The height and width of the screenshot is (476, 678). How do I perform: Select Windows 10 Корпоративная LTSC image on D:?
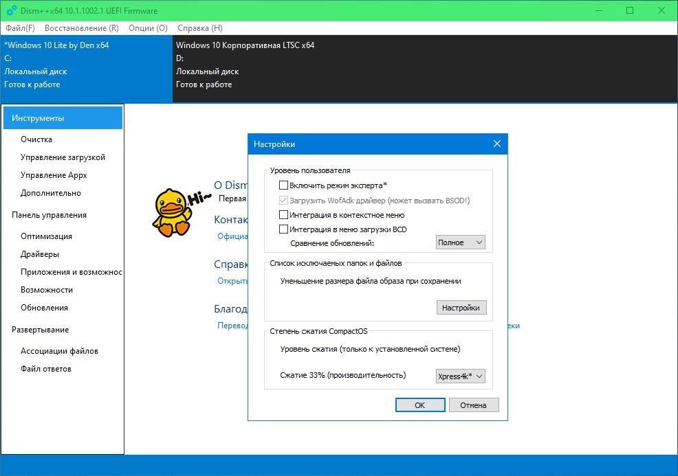click(x=245, y=65)
